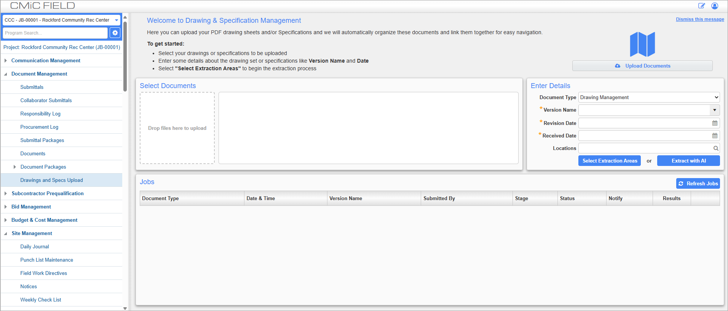The image size is (728, 311).
Task: Click the Notify column header
Action: coord(629,198)
